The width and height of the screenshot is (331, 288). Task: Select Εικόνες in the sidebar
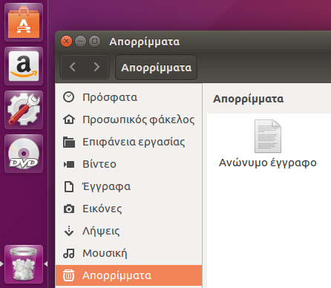point(128,209)
